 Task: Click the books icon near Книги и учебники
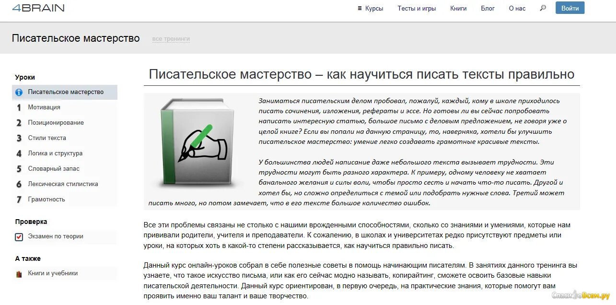coord(19,274)
